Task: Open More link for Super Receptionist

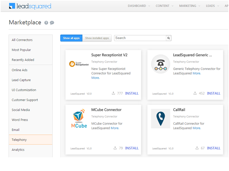Action: tap(96, 78)
